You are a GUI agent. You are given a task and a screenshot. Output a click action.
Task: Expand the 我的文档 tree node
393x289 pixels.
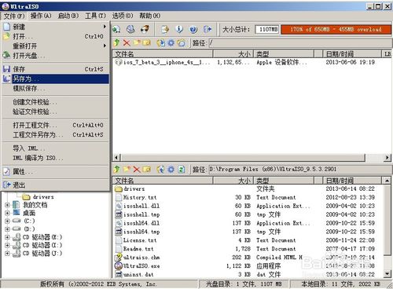[7, 205]
